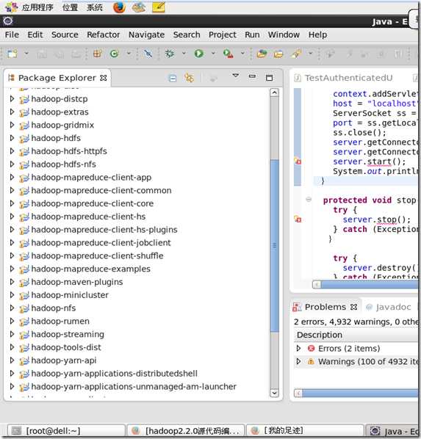This screenshot has width=421, height=439.
Task: Open the Refactor menu
Action: [x=103, y=35]
